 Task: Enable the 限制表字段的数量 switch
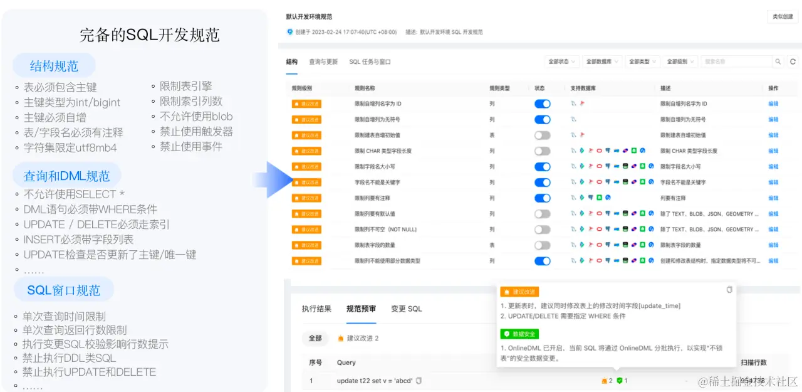(543, 245)
